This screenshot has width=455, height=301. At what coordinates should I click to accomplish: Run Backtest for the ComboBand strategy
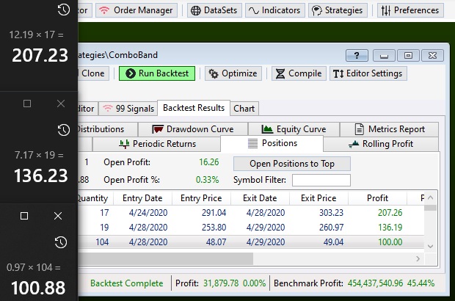tap(158, 73)
